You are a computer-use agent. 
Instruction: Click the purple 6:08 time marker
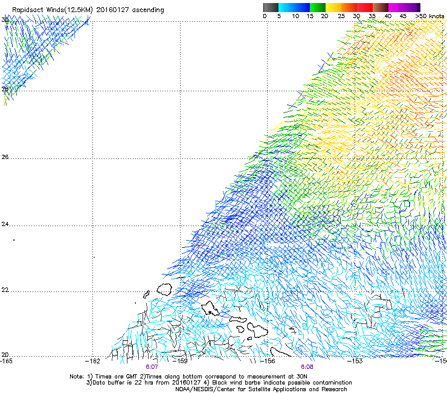coord(307,367)
